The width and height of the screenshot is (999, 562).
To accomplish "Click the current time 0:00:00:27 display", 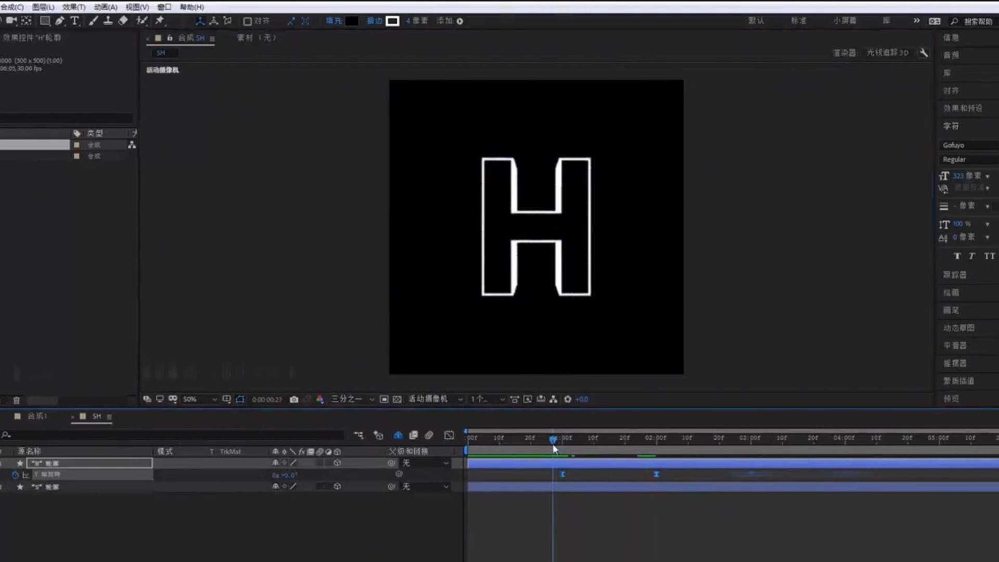I will (x=267, y=400).
